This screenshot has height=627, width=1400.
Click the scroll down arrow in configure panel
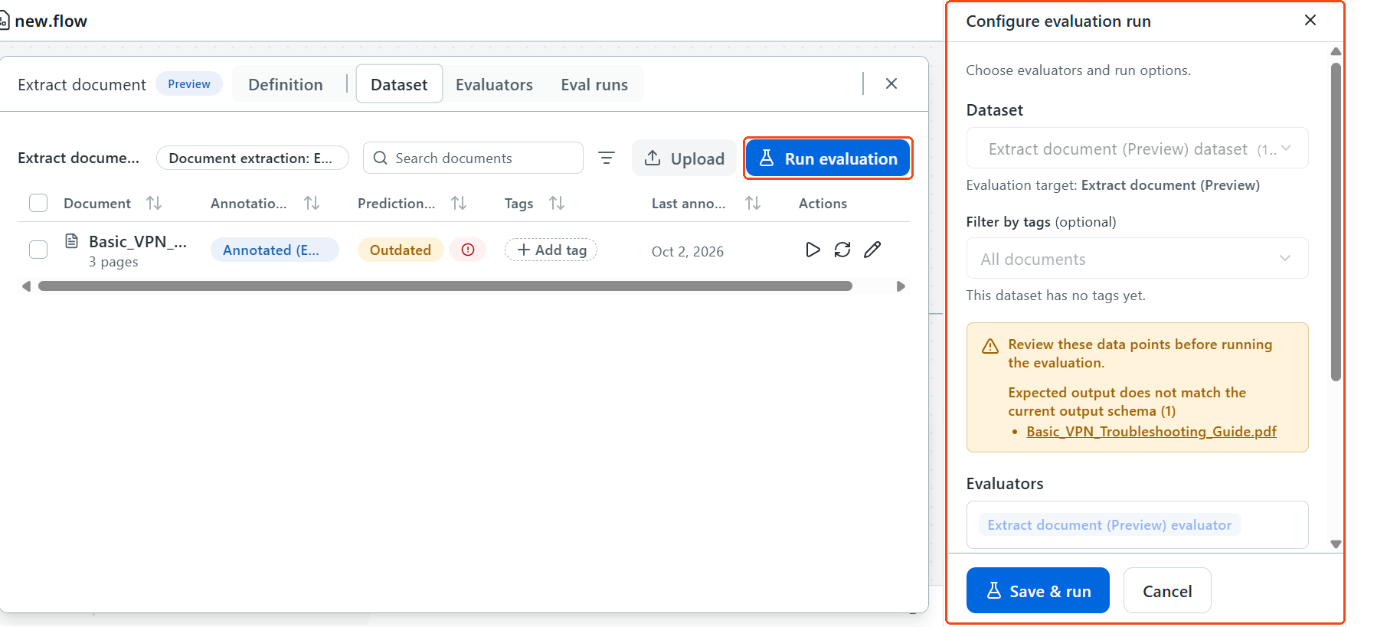[1336, 544]
